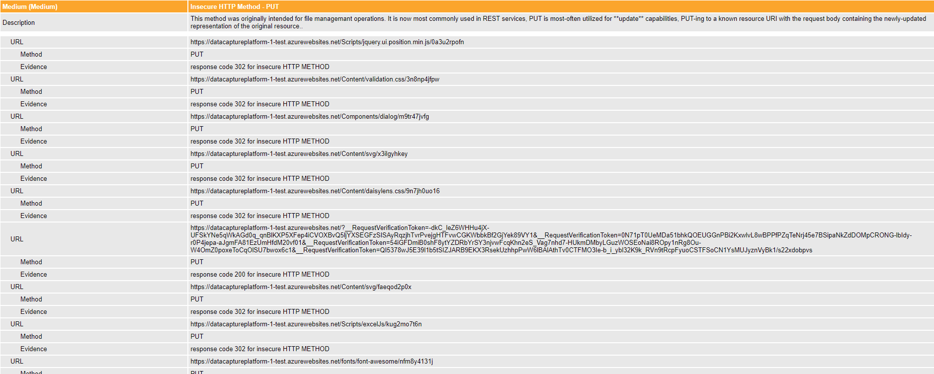Click the validation.css URL text

[315, 79]
